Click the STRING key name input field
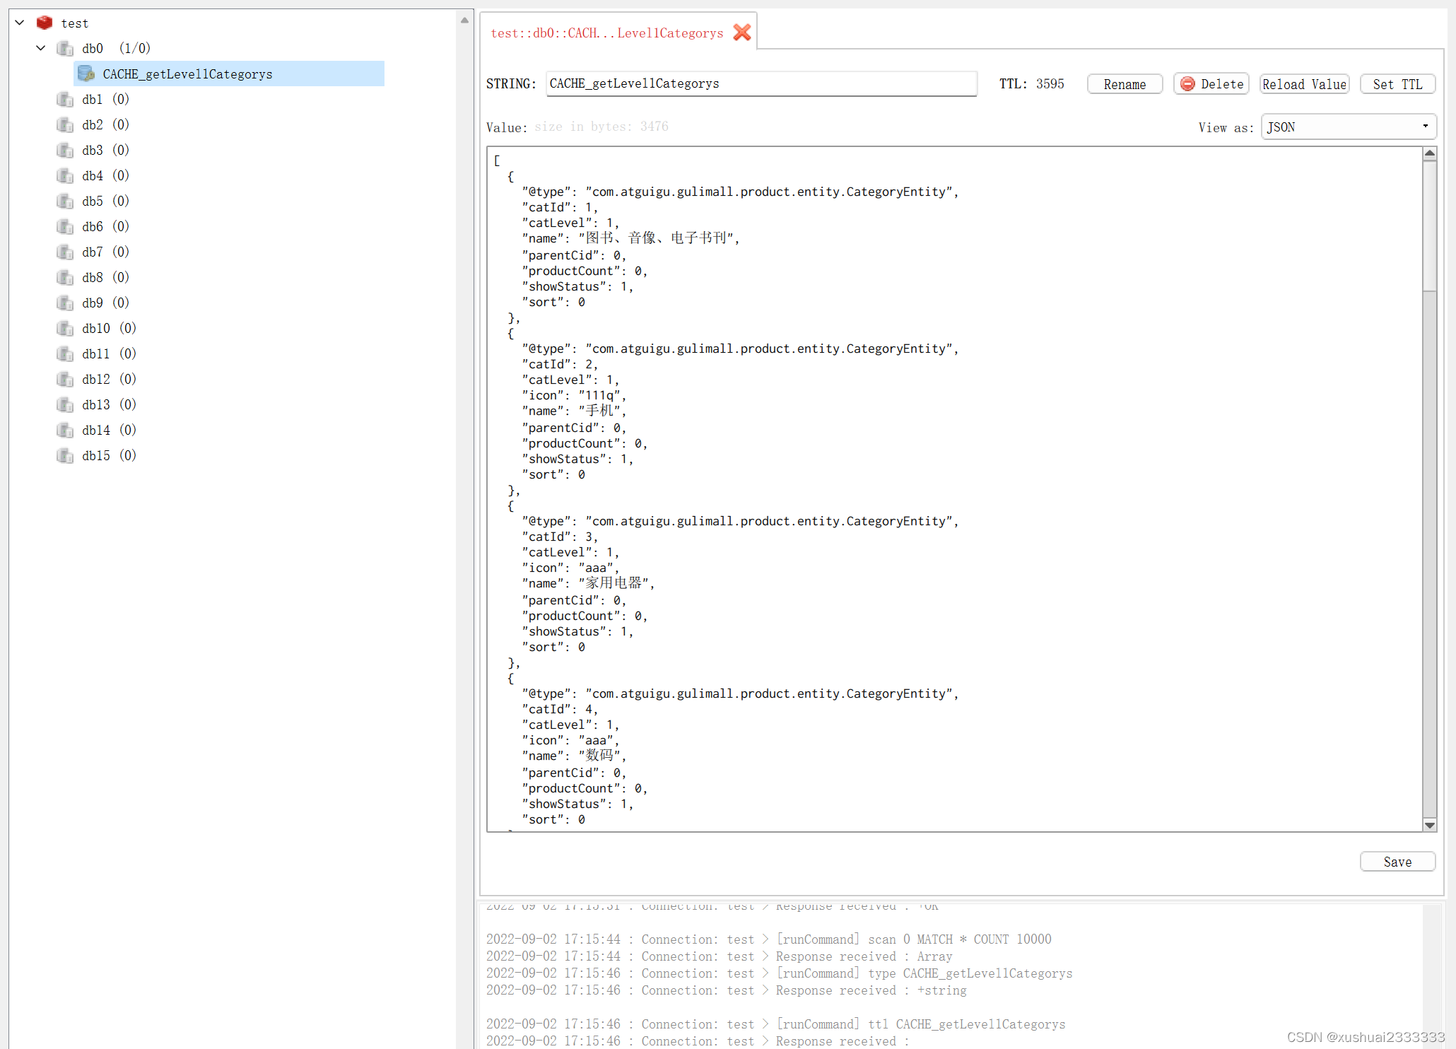The image size is (1456, 1049). click(x=761, y=83)
